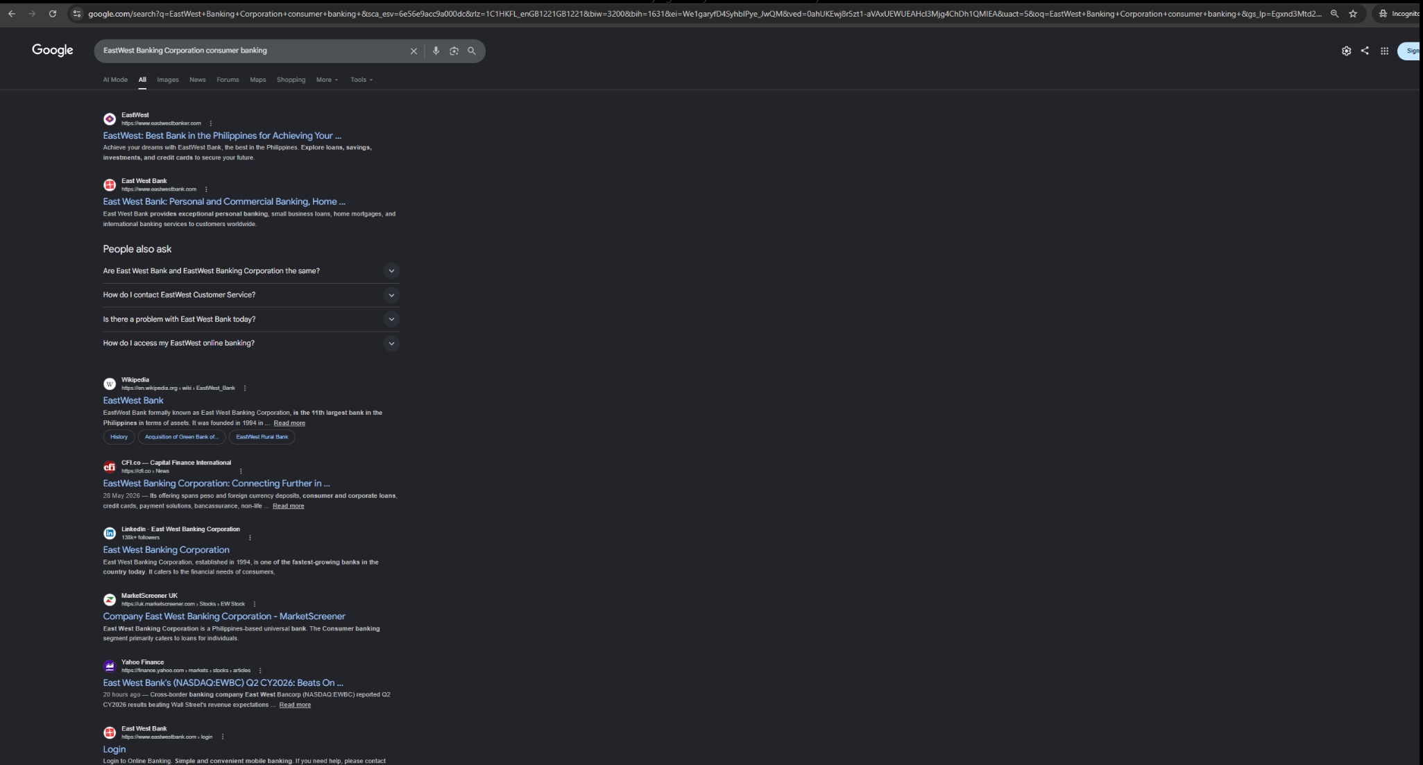Click the share icon near the settings gear
1423x765 pixels.
pyautogui.click(x=1365, y=51)
